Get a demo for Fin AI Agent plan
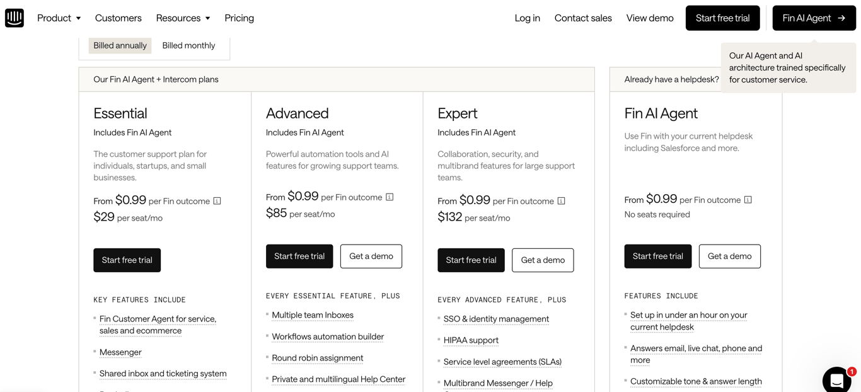The height and width of the screenshot is (392, 861). (729, 257)
